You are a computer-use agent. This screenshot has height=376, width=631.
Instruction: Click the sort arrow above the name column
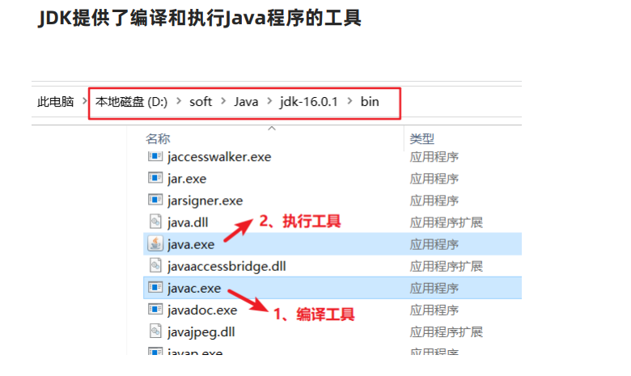(272, 129)
